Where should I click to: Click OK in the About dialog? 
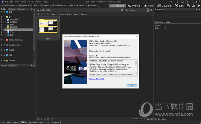132,86
